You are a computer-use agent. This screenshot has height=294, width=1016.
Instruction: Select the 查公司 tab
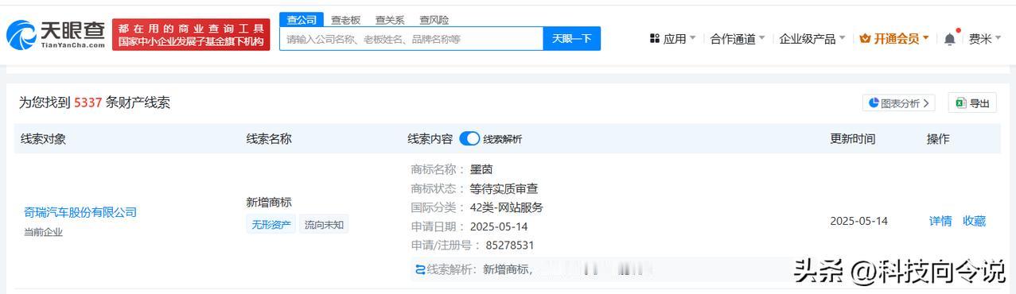tap(302, 19)
